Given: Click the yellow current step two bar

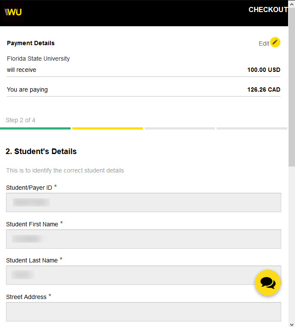Looking at the screenshot, I should pyautogui.click(x=108, y=129).
